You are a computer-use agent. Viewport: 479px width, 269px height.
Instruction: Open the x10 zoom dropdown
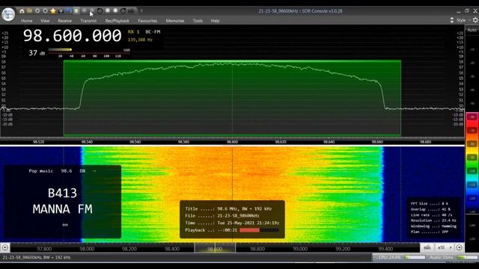point(444,247)
